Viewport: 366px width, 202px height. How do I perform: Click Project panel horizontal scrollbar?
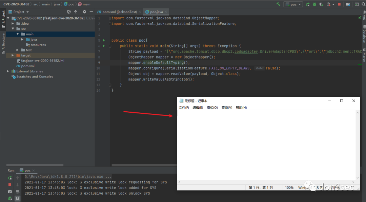[35, 165]
